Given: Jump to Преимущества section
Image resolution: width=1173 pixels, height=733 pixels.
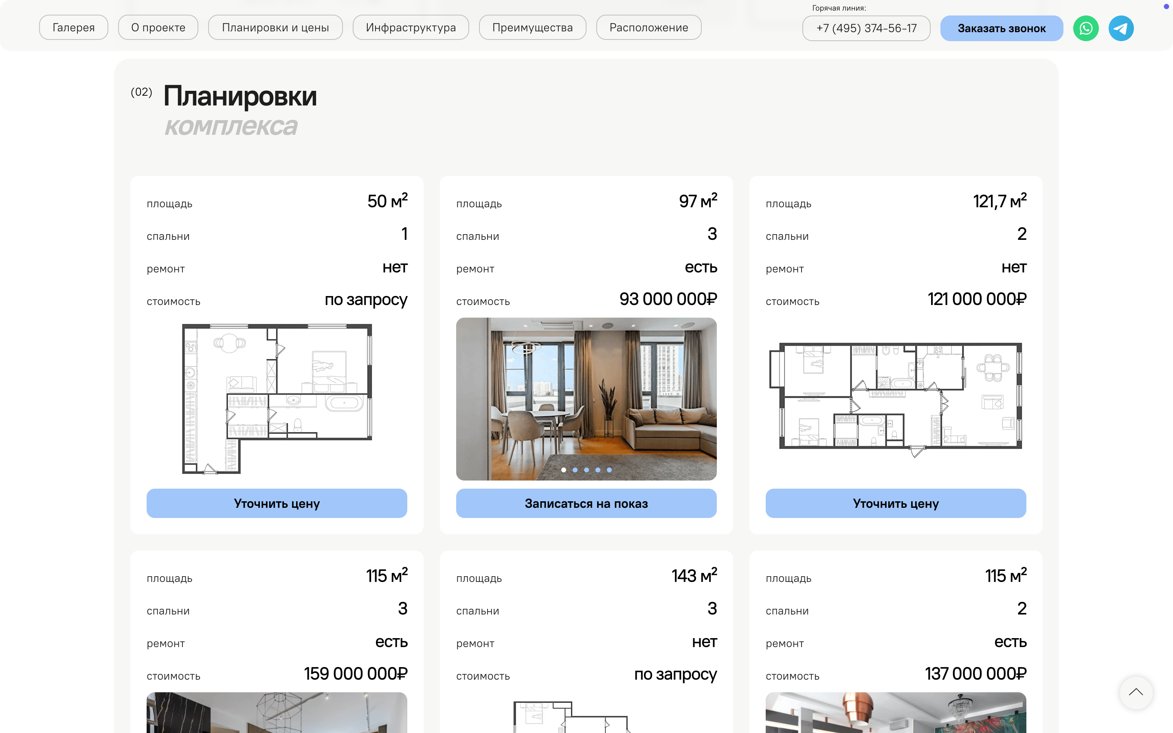Looking at the screenshot, I should [x=532, y=28].
